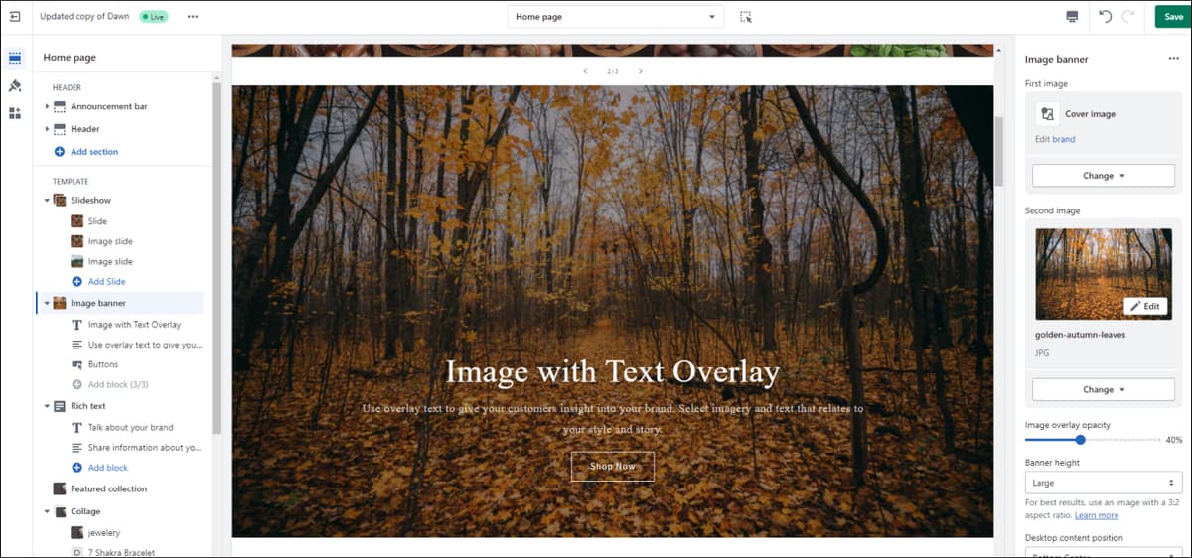1192x558 pixels.
Task: Expand the Announcement bar tree arrow
Action: click(x=47, y=106)
